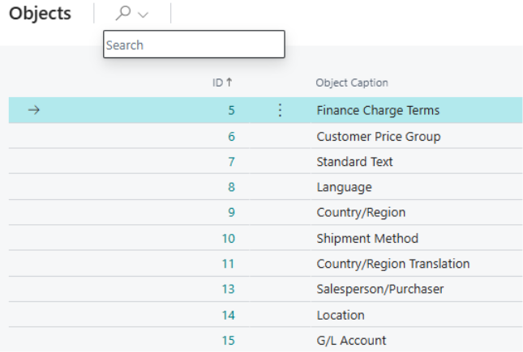The width and height of the screenshot is (523, 352).
Task: Open object ID 6 link
Action: coord(231,137)
